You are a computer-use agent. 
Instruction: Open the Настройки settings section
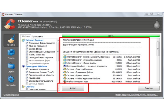(11, 81)
